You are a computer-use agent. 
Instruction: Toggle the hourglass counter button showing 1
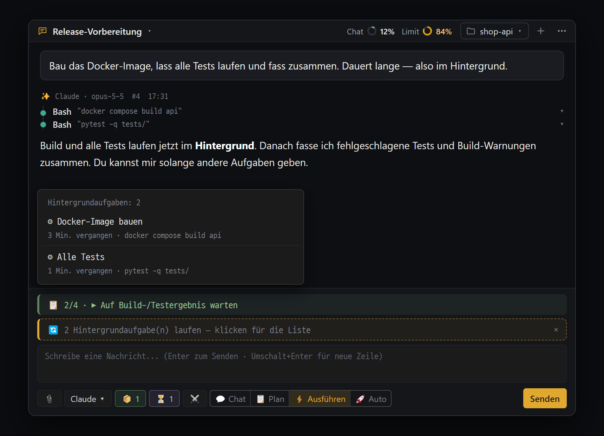164,399
